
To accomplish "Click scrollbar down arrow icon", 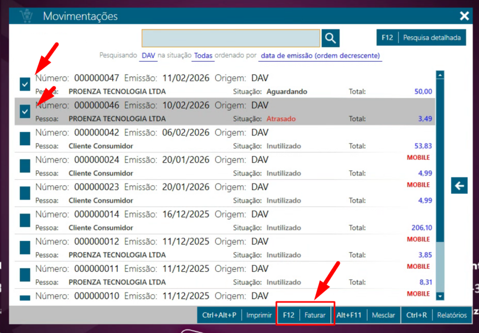I will (440, 296).
